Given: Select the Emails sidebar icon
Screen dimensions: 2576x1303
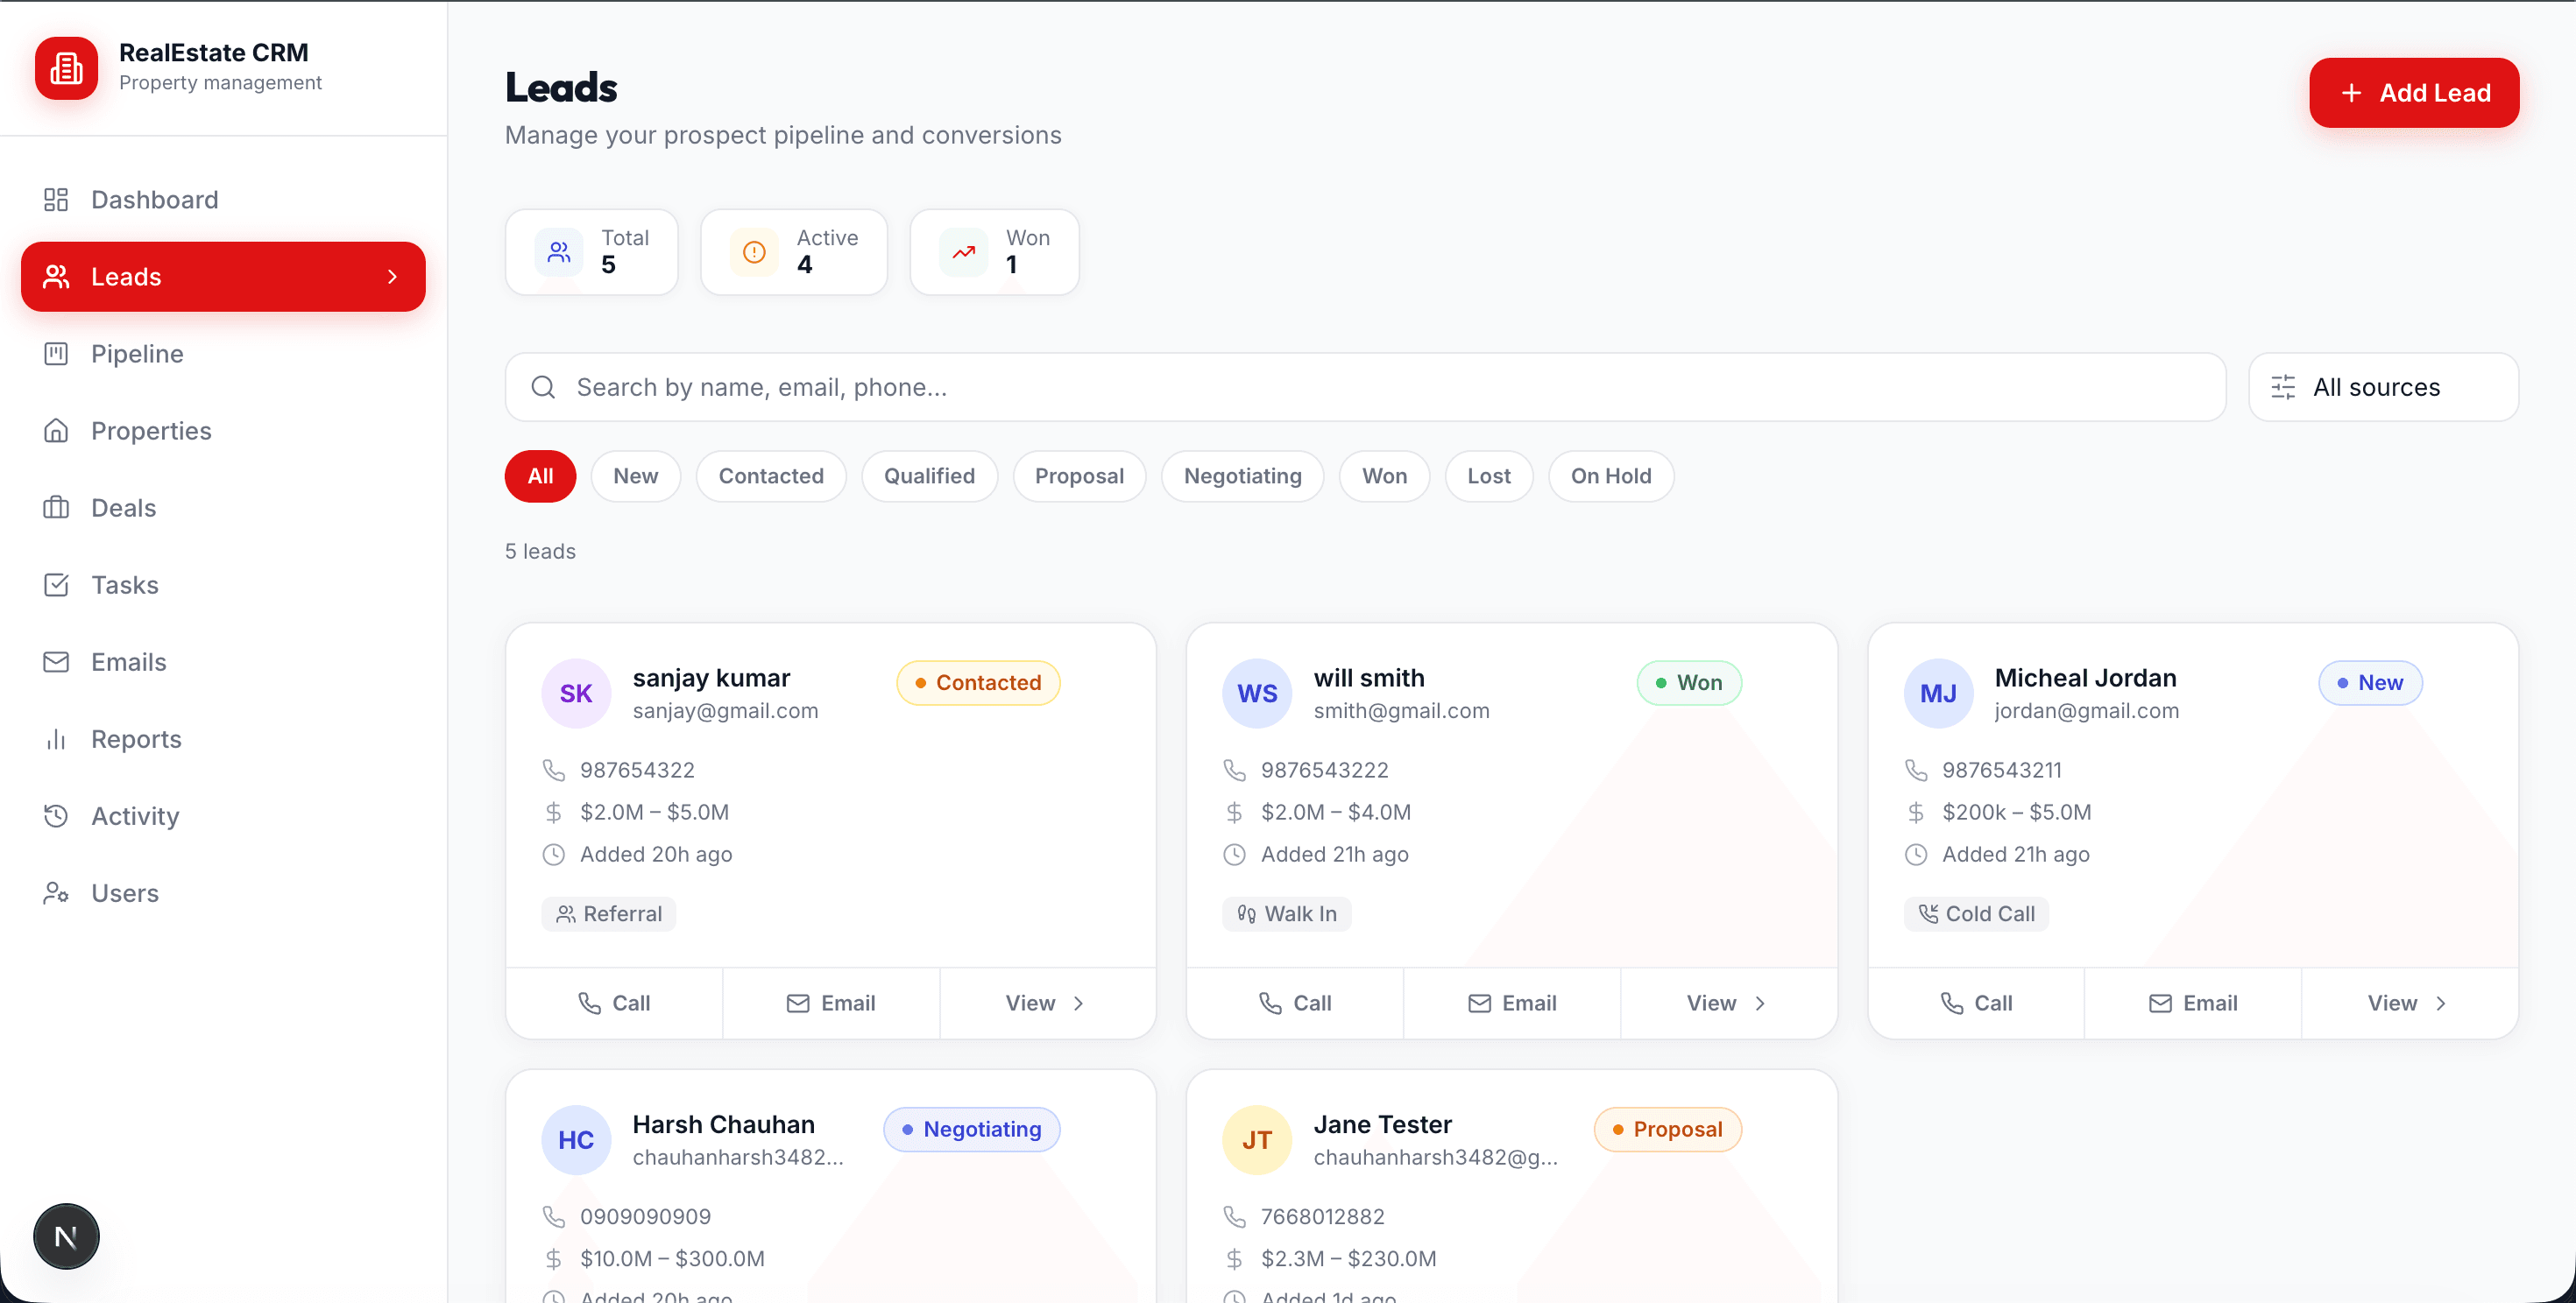Looking at the screenshot, I should [x=57, y=661].
